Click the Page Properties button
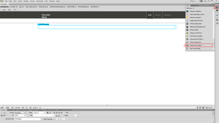219x123 pixels. [x=49, y=119]
